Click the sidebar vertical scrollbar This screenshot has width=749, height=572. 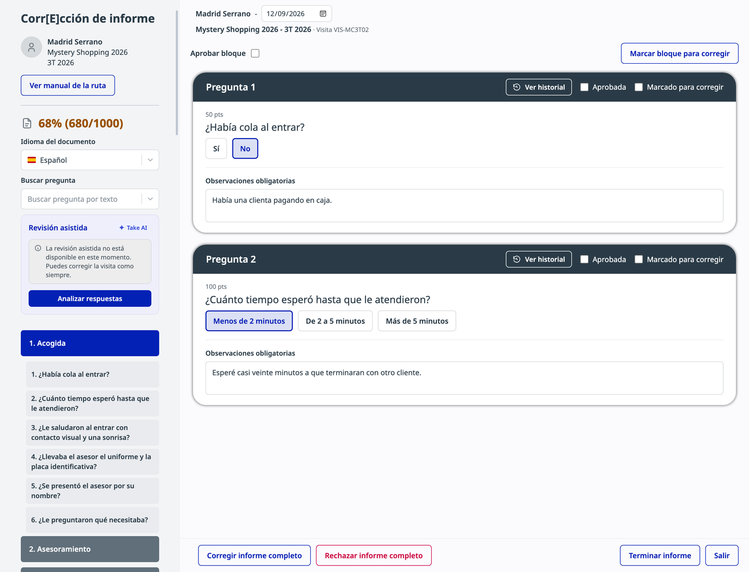click(177, 73)
